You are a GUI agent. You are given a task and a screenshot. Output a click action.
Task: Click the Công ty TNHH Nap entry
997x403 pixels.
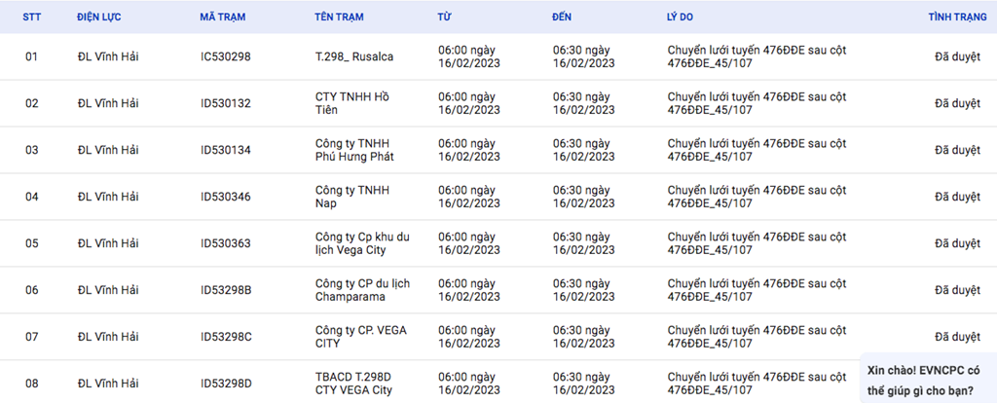352,197
